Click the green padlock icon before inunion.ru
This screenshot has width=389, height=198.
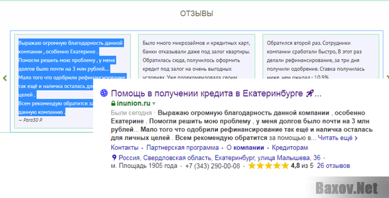(113, 103)
